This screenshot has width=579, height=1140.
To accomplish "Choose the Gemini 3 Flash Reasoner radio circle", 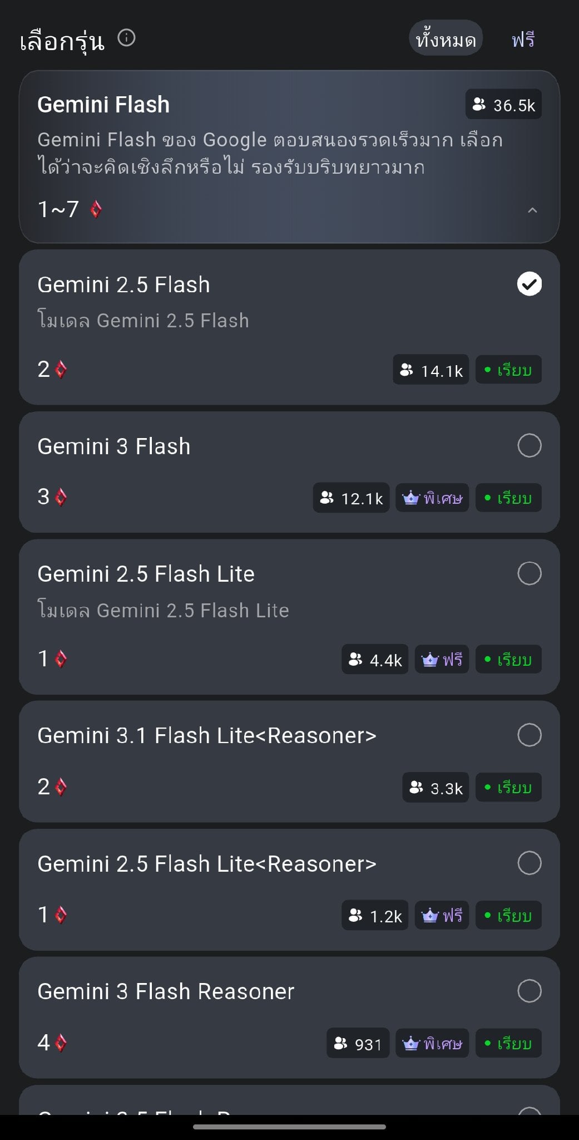I will 529,991.
